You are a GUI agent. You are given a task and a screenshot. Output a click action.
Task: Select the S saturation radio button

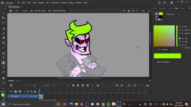(x=180, y=30)
